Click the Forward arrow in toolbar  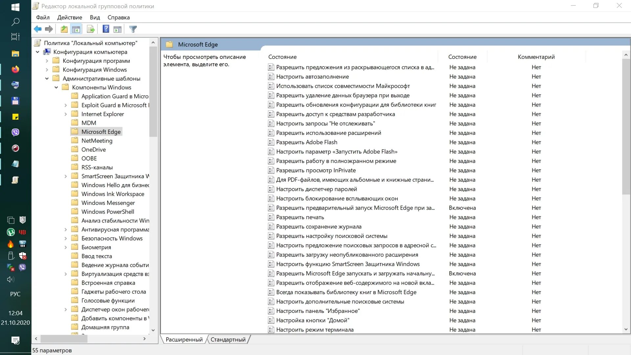pos(49,29)
